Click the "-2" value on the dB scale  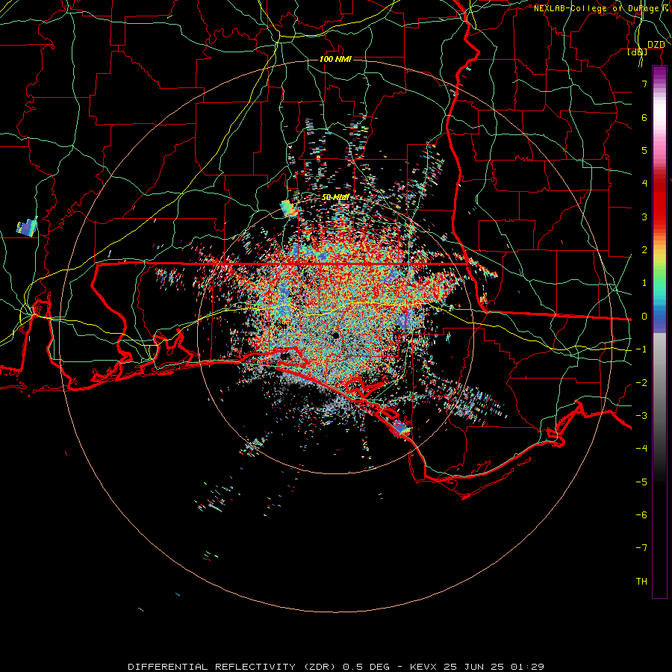(641, 383)
